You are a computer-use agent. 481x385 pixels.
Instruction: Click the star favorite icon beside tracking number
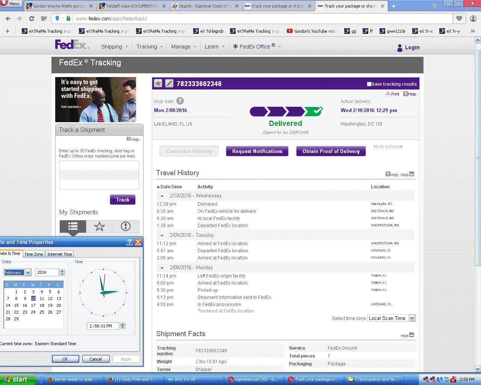(158, 83)
